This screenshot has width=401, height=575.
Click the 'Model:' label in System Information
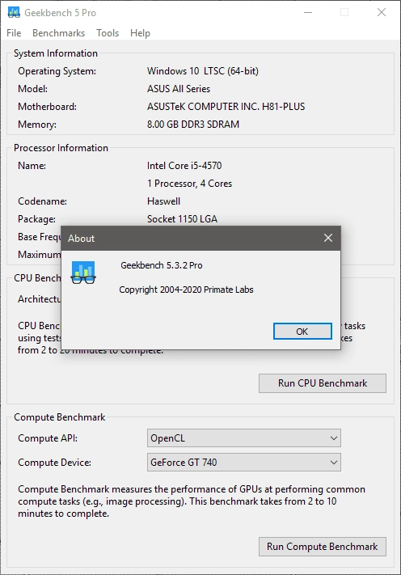pos(32,89)
